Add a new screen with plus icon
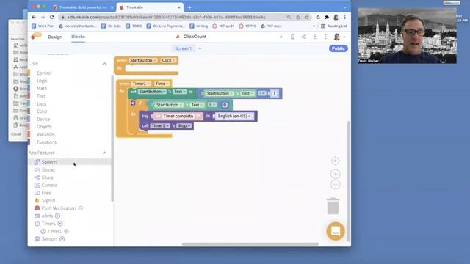Viewport: 470px width, 264px height. point(200,48)
